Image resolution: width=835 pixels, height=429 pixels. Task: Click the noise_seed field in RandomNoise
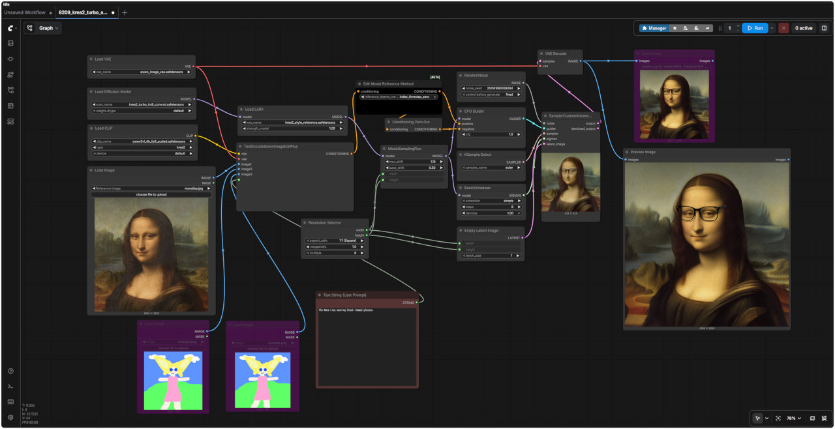(491, 88)
